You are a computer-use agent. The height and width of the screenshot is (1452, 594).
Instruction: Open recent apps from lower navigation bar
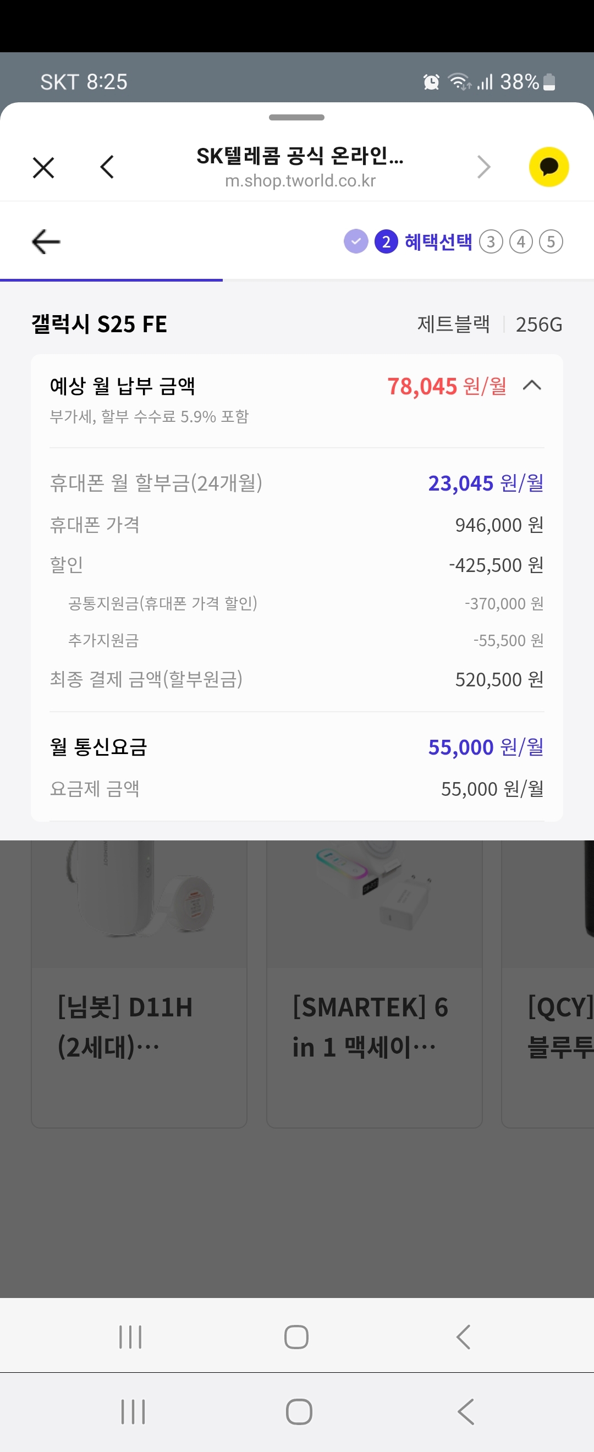coord(133,1411)
